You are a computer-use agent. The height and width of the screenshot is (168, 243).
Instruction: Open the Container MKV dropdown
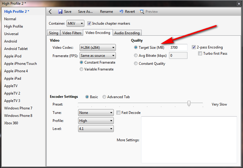click(x=75, y=23)
